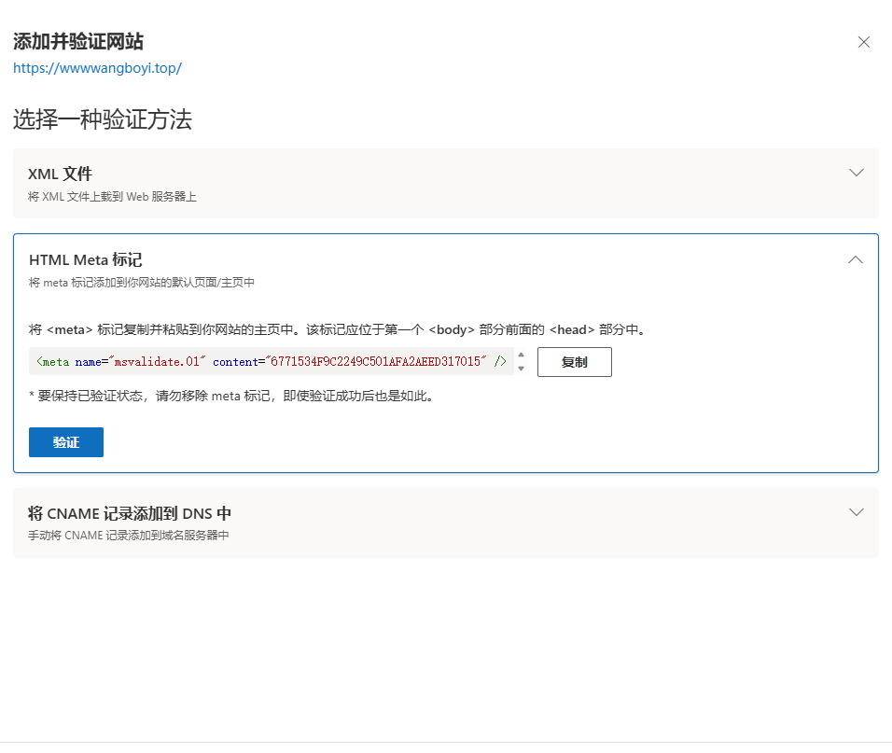The height and width of the screenshot is (753, 892).
Task: Click the XML upload description text
Action: pos(112,197)
